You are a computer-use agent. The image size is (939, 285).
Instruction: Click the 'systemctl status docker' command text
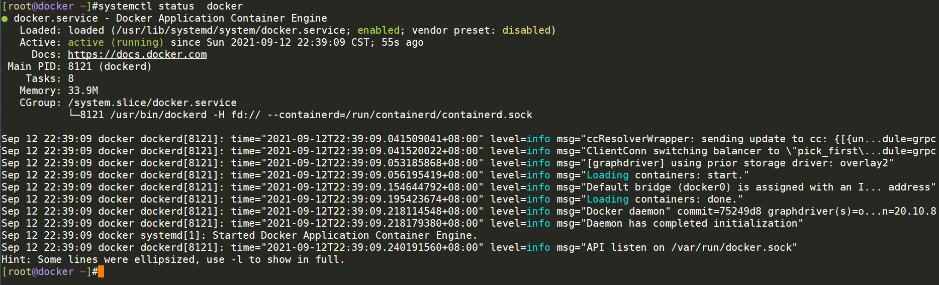coord(167,6)
